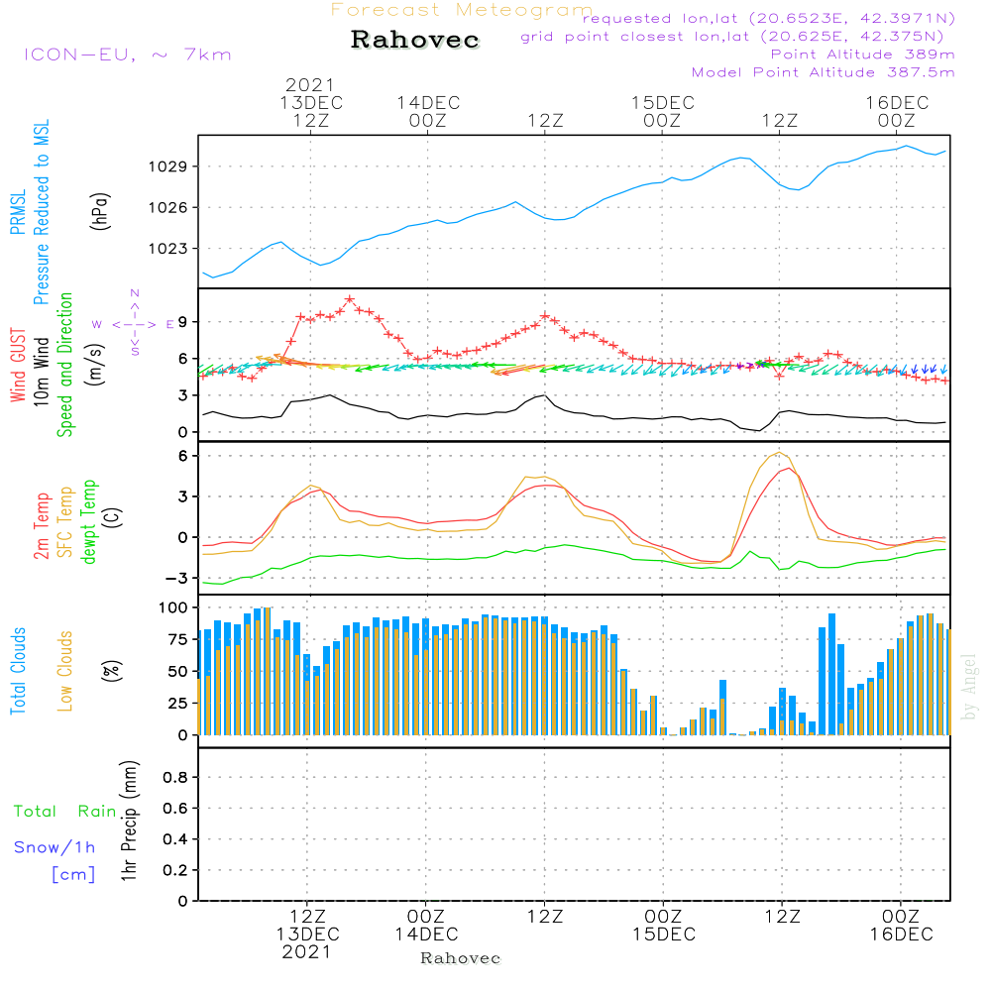The image size is (991, 991).
Task: Click the bold Rahovec title at top
Action: tap(415, 41)
